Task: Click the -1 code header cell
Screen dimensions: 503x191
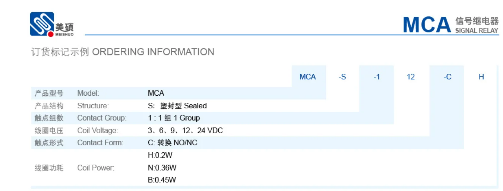Action: pos(376,77)
